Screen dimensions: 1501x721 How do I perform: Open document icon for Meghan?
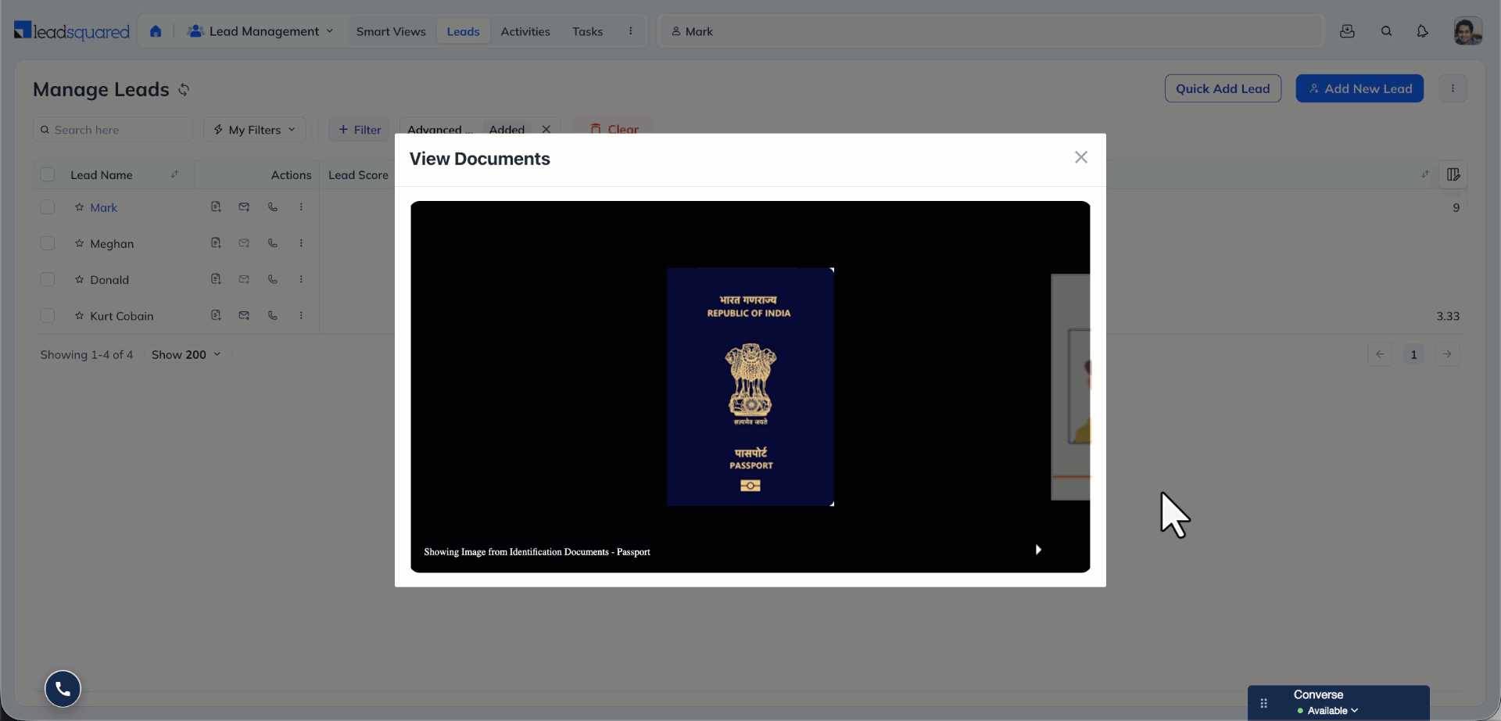pos(216,242)
